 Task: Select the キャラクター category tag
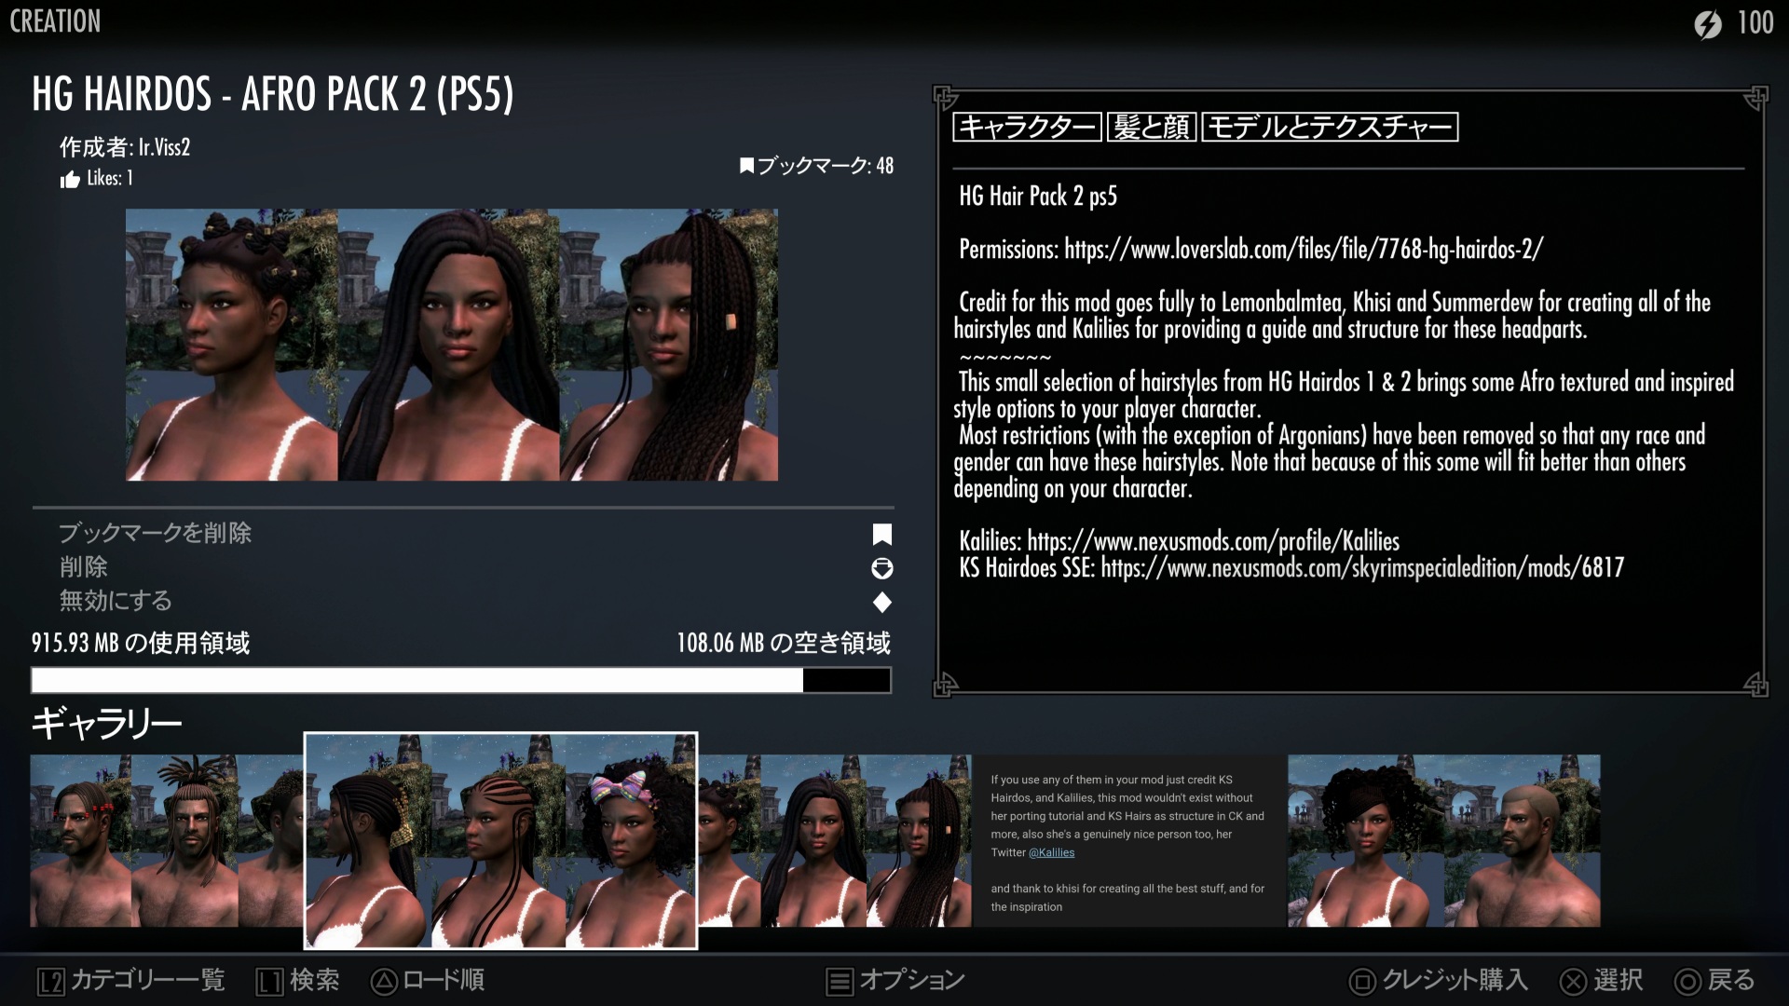tap(1027, 127)
